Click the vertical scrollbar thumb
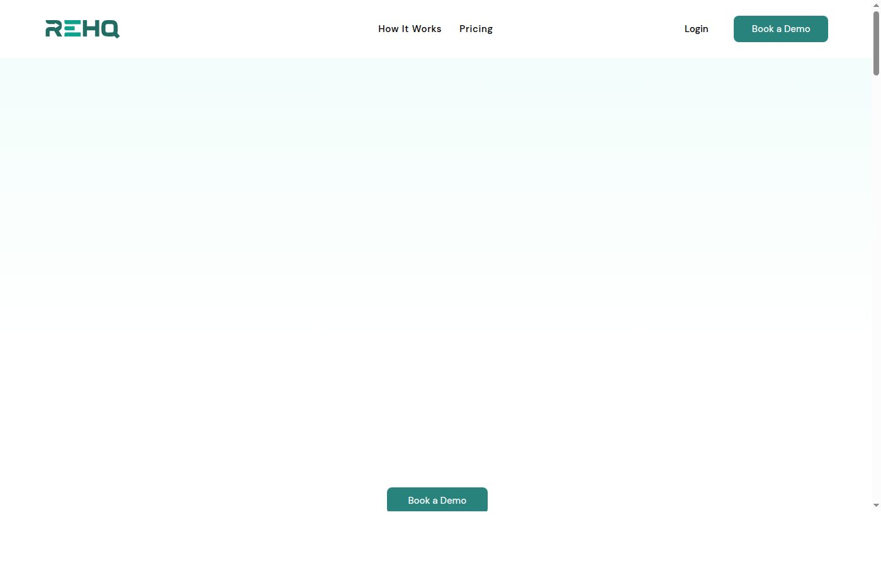 click(x=876, y=43)
